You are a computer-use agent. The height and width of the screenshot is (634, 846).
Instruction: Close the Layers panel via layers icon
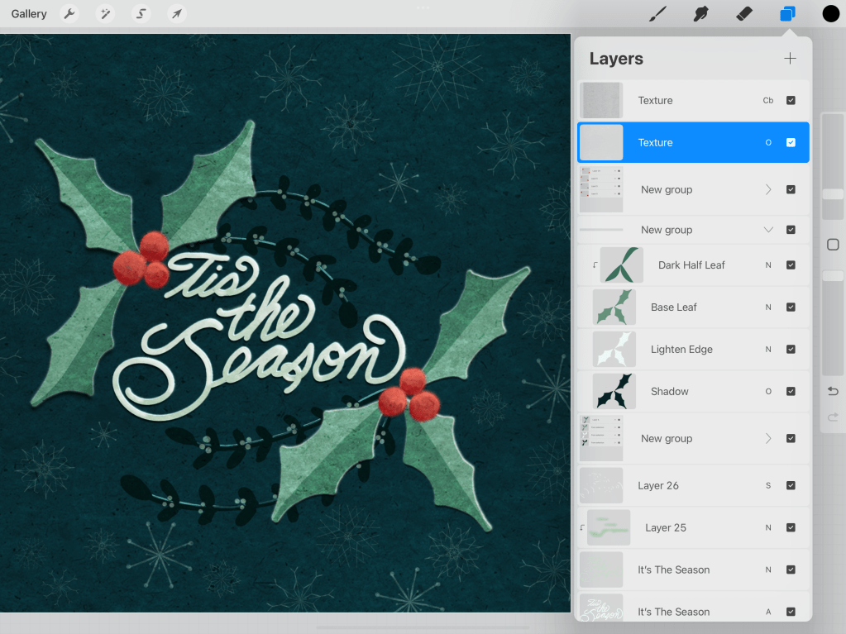[787, 14]
